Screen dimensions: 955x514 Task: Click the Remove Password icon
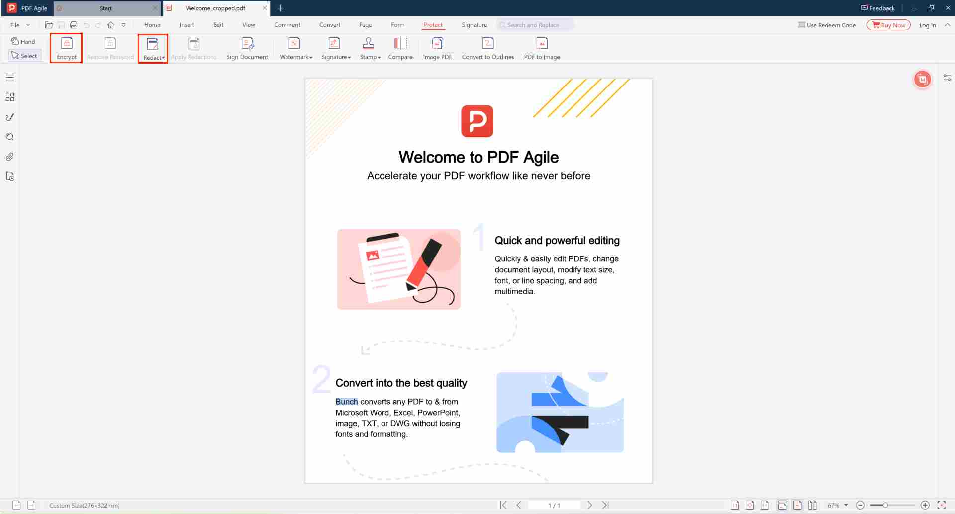110,43
